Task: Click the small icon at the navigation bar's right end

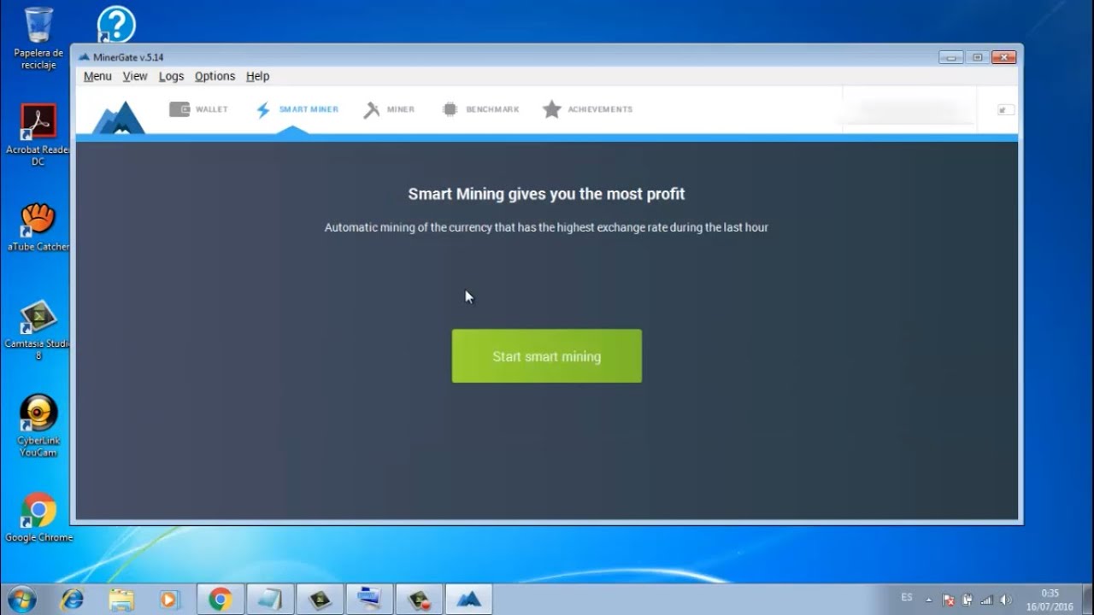Action: click(x=1006, y=109)
